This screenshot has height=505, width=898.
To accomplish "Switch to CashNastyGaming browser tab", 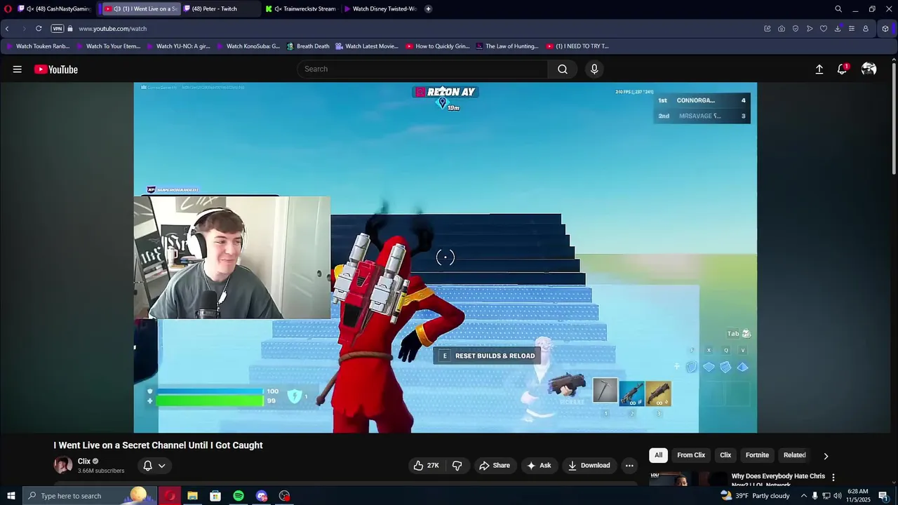I will click(55, 8).
